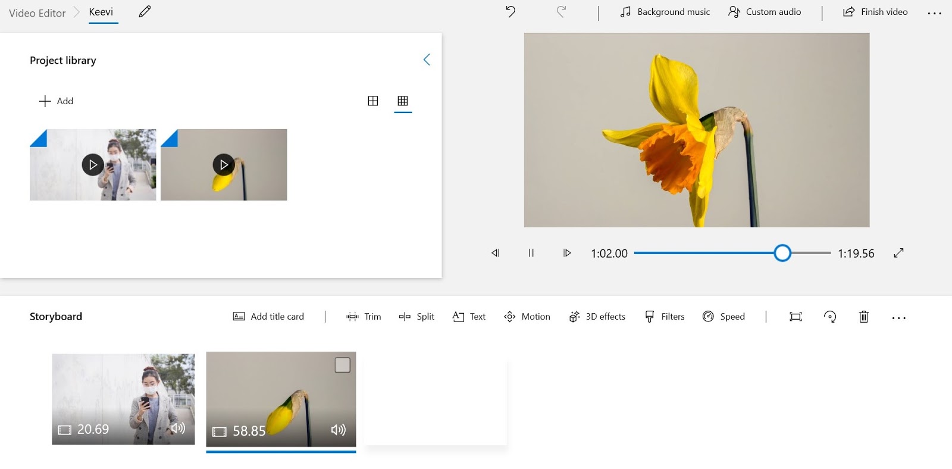Screen dimensions: 952x469
Task: Collapse the Project library panel
Action: [426, 60]
